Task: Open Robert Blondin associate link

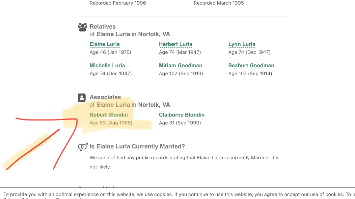Action: click(109, 115)
